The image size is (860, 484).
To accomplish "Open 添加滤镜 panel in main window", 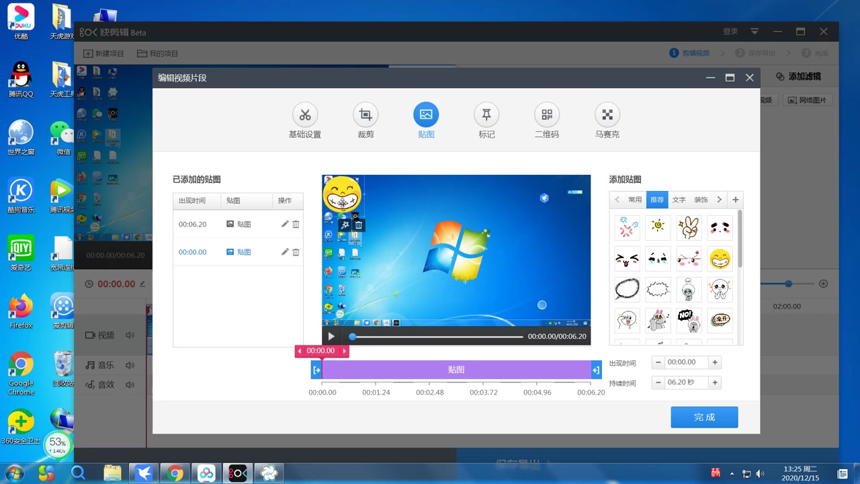I will coord(798,77).
